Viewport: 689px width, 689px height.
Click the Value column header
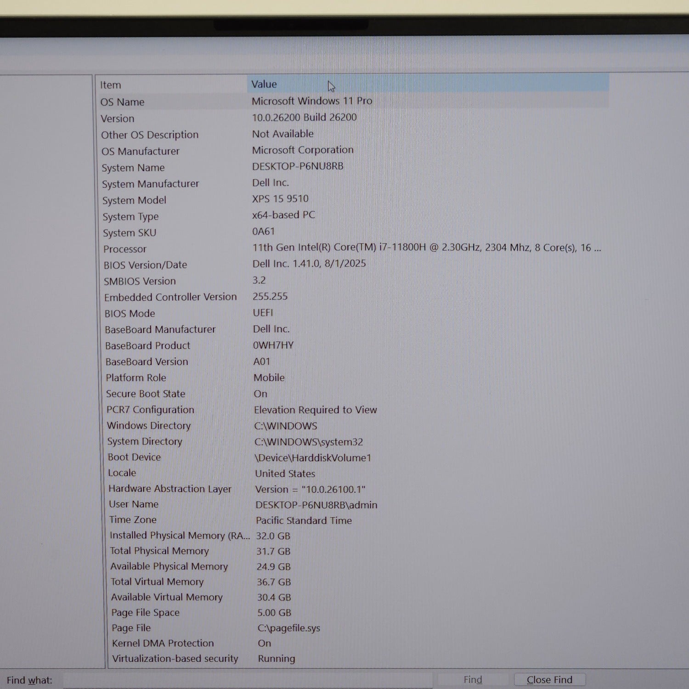pyautogui.click(x=264, y=85)
